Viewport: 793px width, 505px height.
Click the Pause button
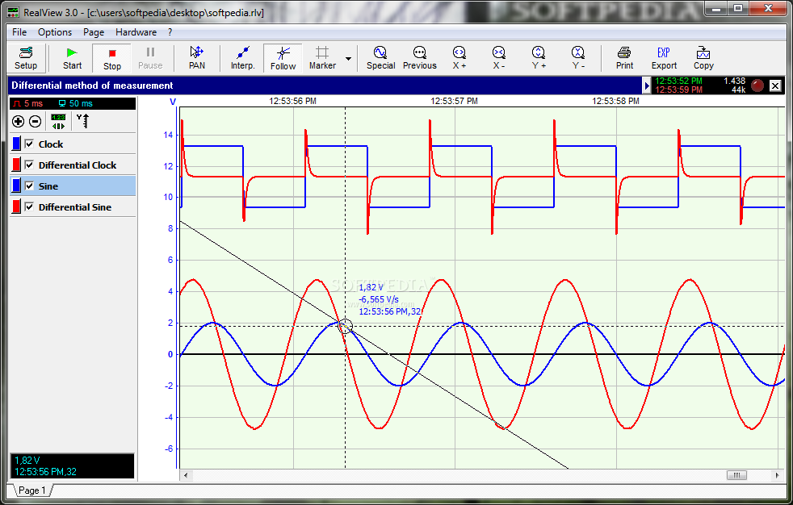click(x=150, y=58)
